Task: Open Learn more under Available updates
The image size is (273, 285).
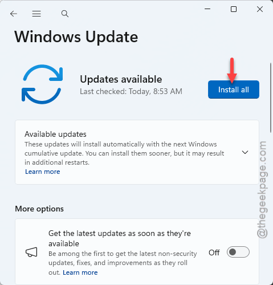Action: (43, 172)
